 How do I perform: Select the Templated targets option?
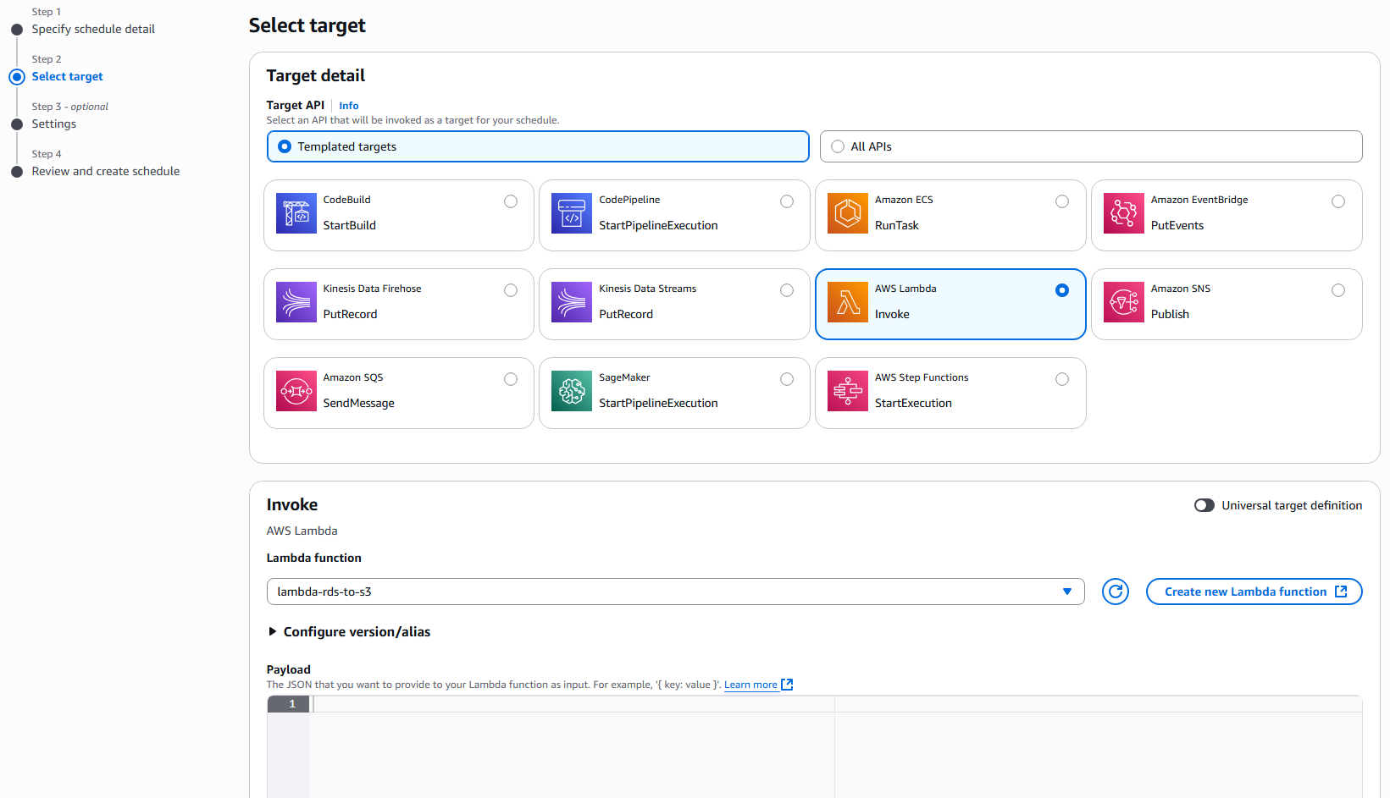[538, 146]
